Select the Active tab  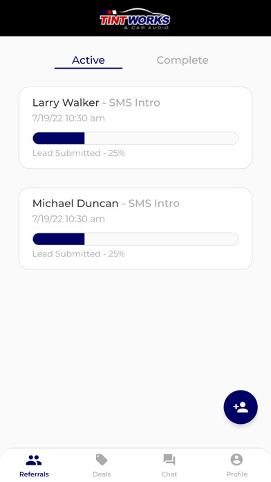coord(88,60)
